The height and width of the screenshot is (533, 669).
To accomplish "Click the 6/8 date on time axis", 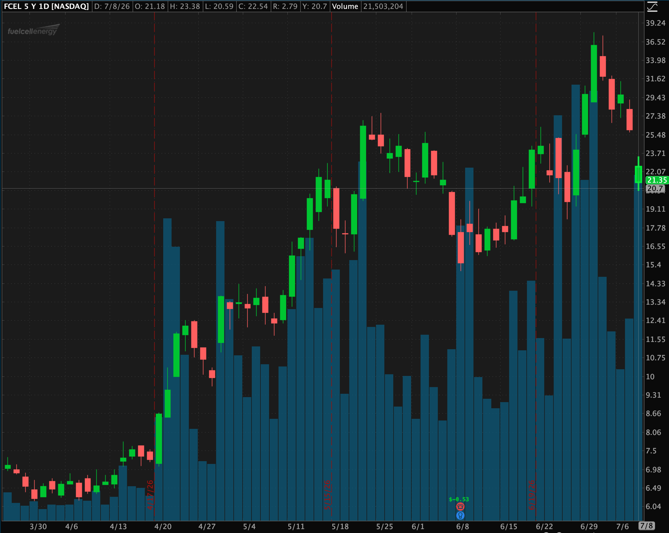I will coord(462,527).
